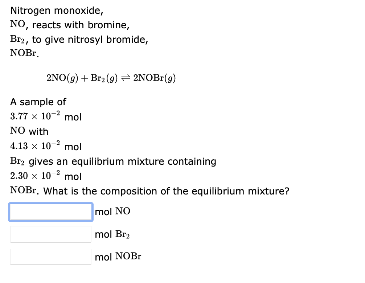Click the phrase gives an equilibrium mixture
Viewport: 365px width, 283px height.
[123, 161]
